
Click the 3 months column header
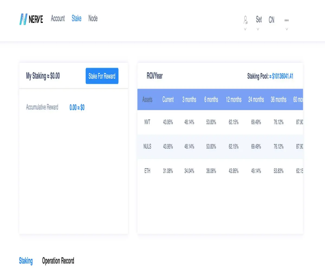pyautogui.click(x=189, y=100)
